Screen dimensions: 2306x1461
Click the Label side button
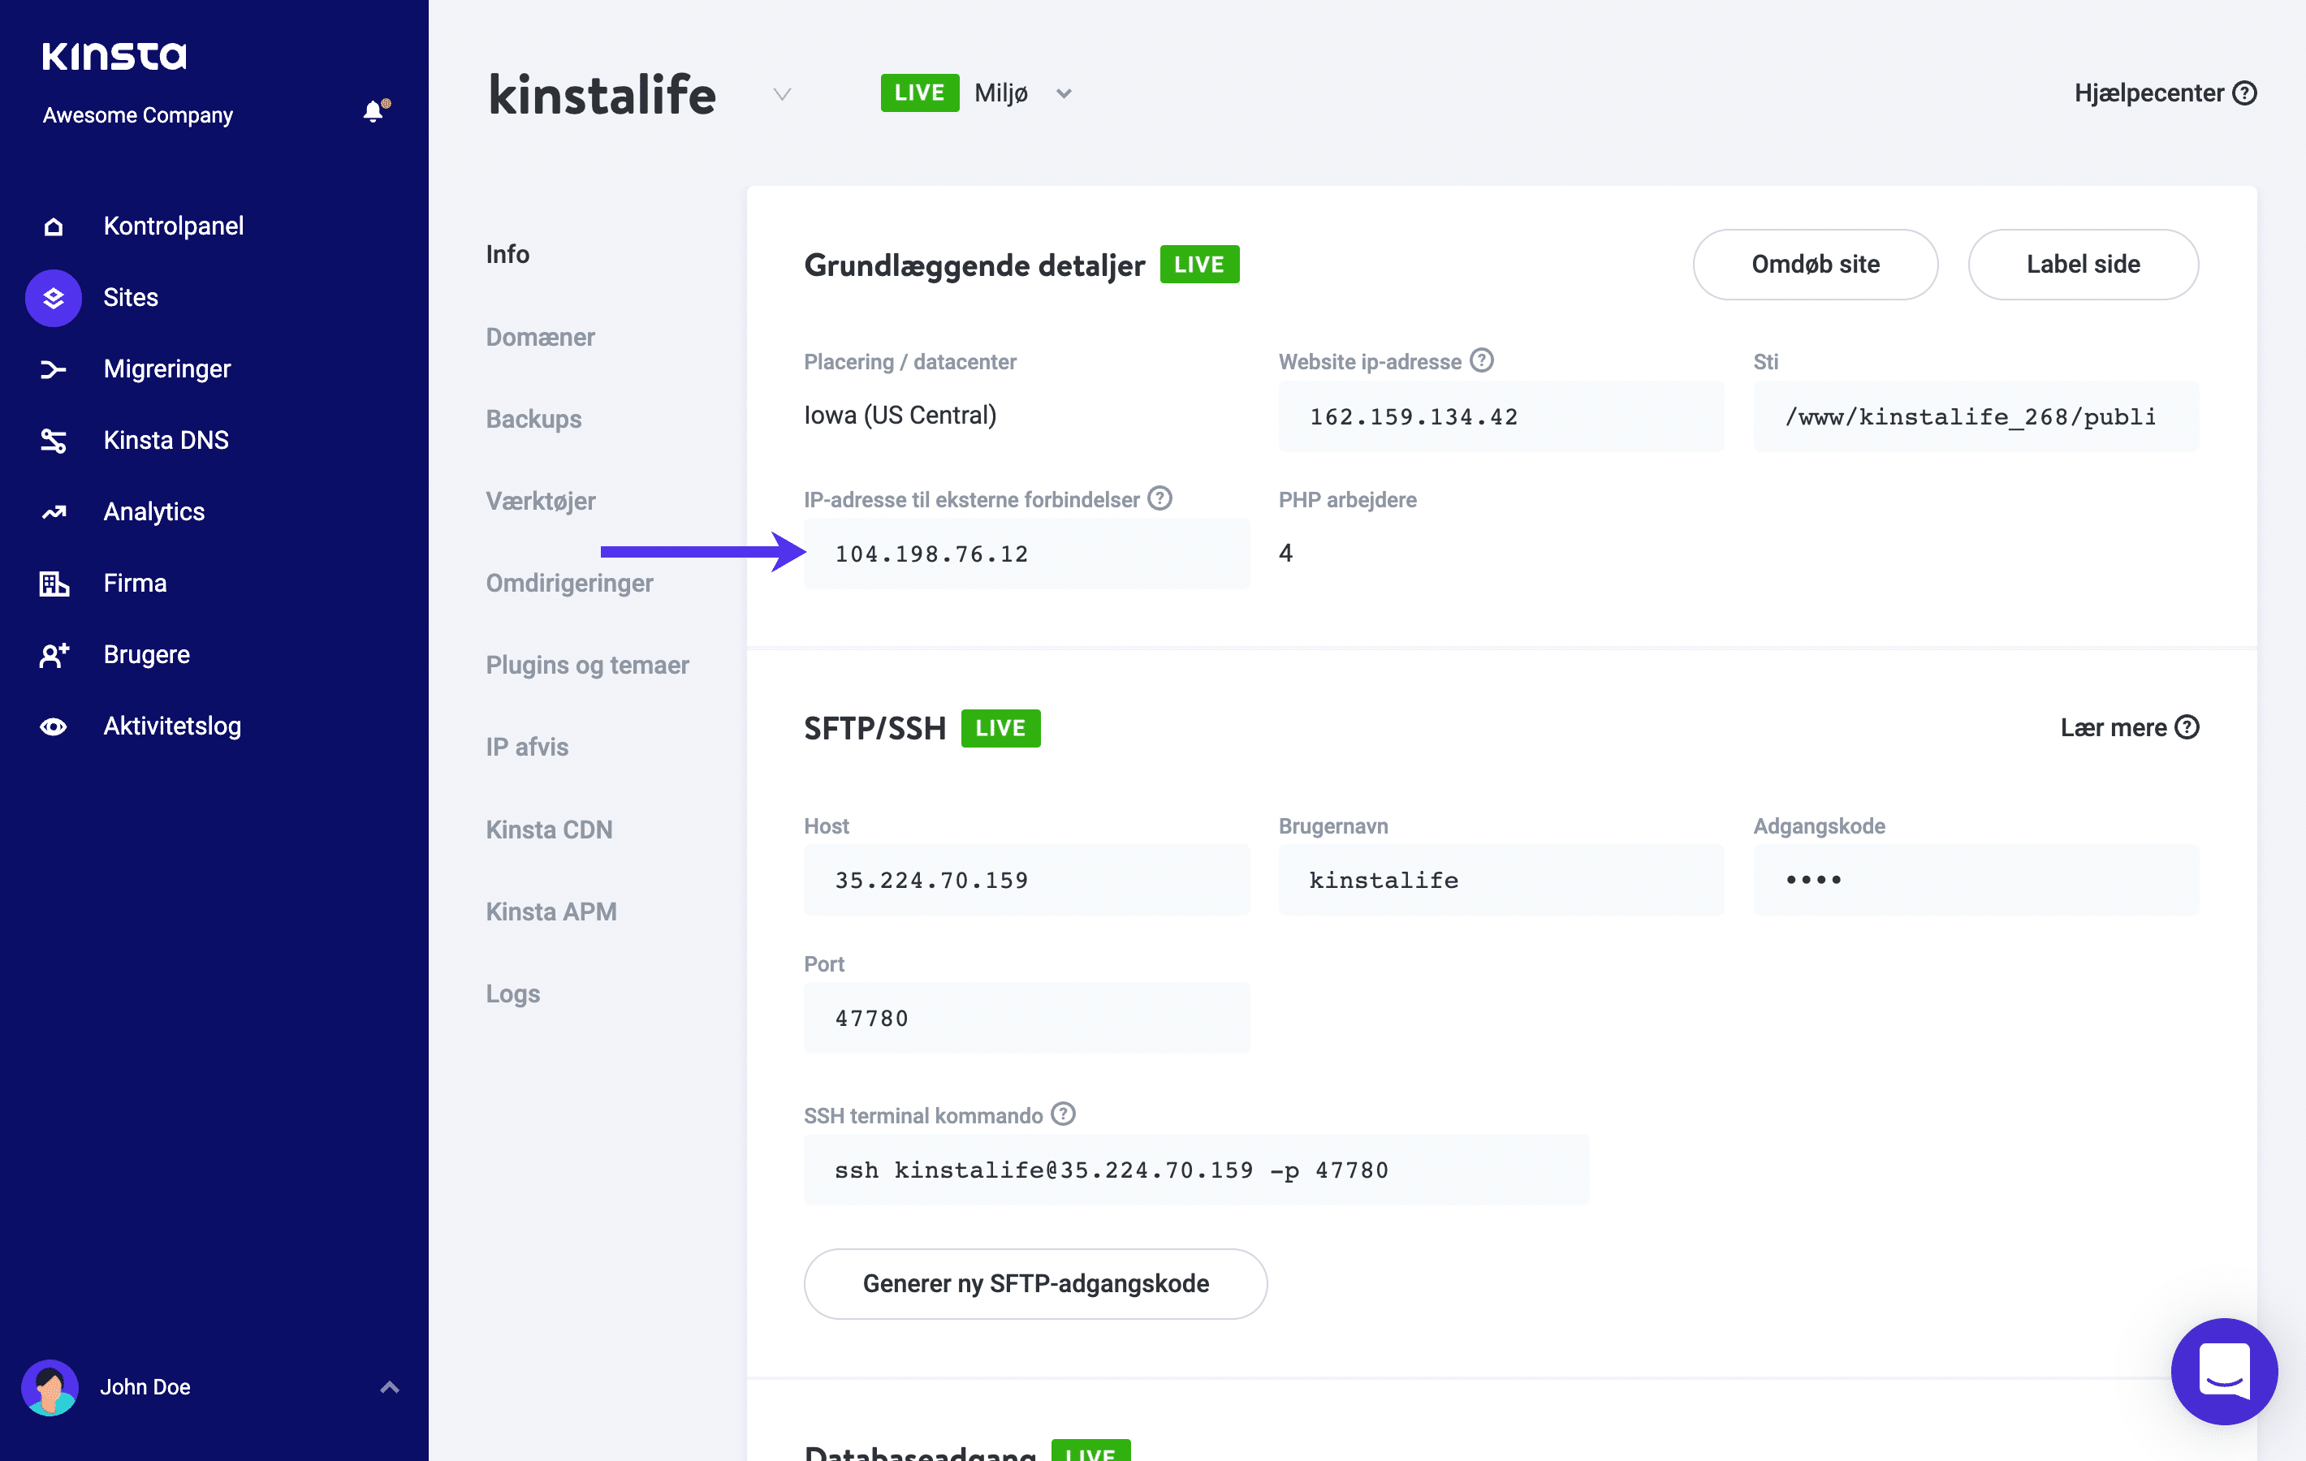pos(2083,265)
